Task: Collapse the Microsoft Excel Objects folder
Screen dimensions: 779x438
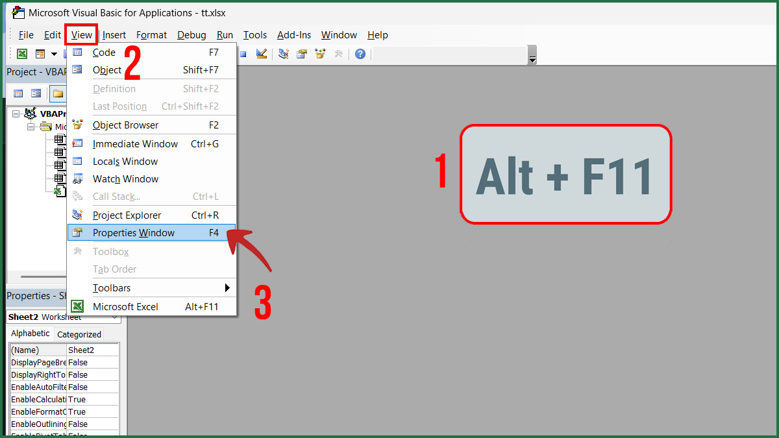Action: 30,127
